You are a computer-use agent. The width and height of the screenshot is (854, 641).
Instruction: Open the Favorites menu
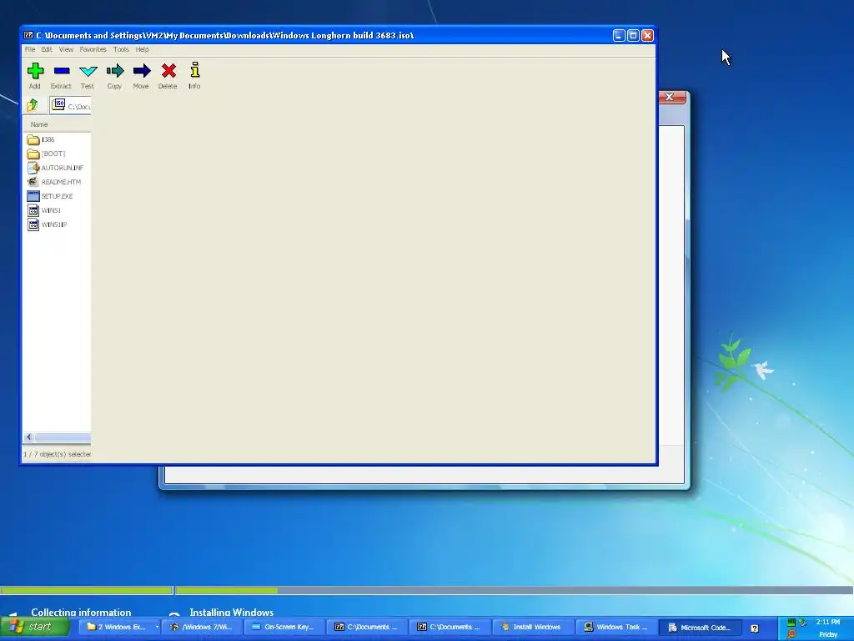[x=93, y=49]
